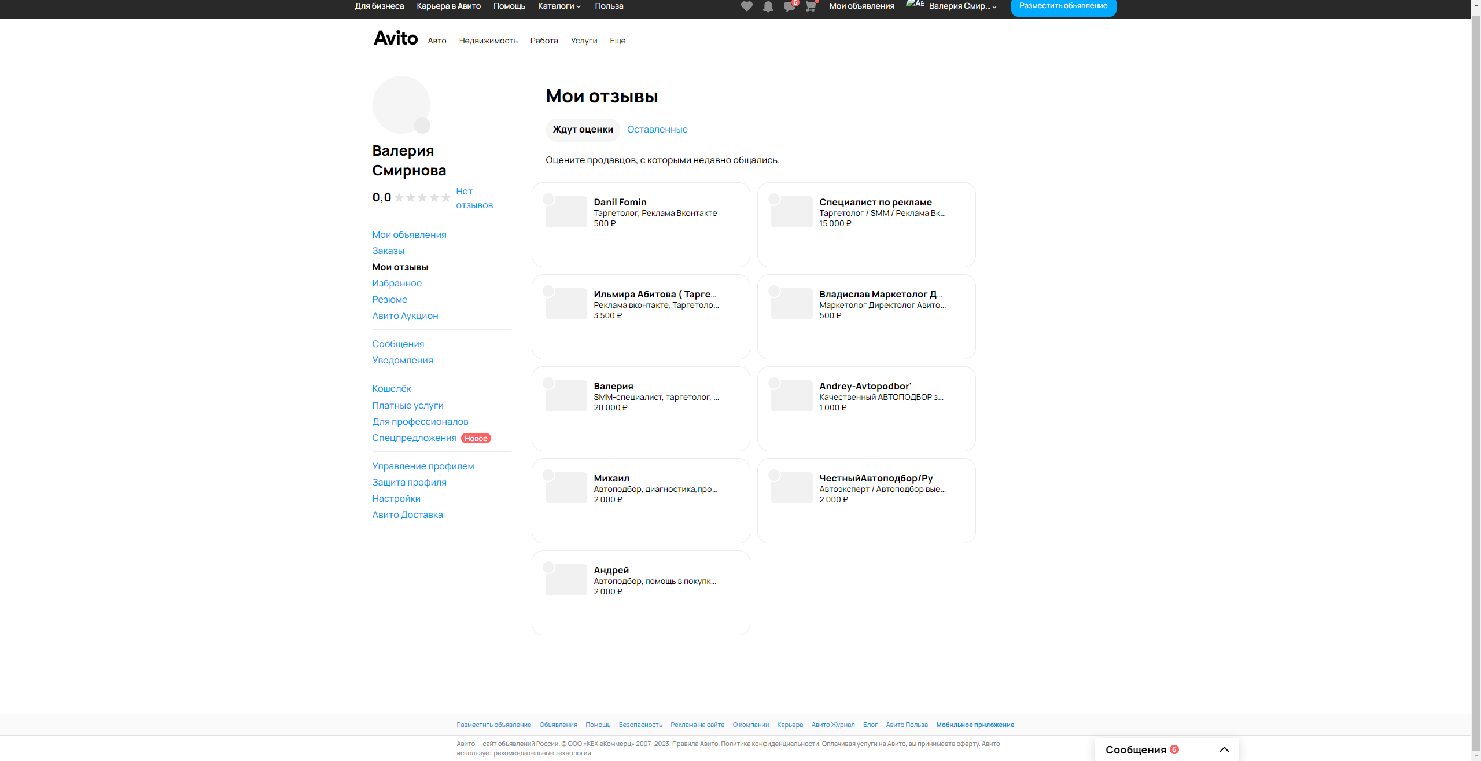Switch to the Оставленные tab
The height and width of the screenshot is (761, 1481).
coord(657,130)
